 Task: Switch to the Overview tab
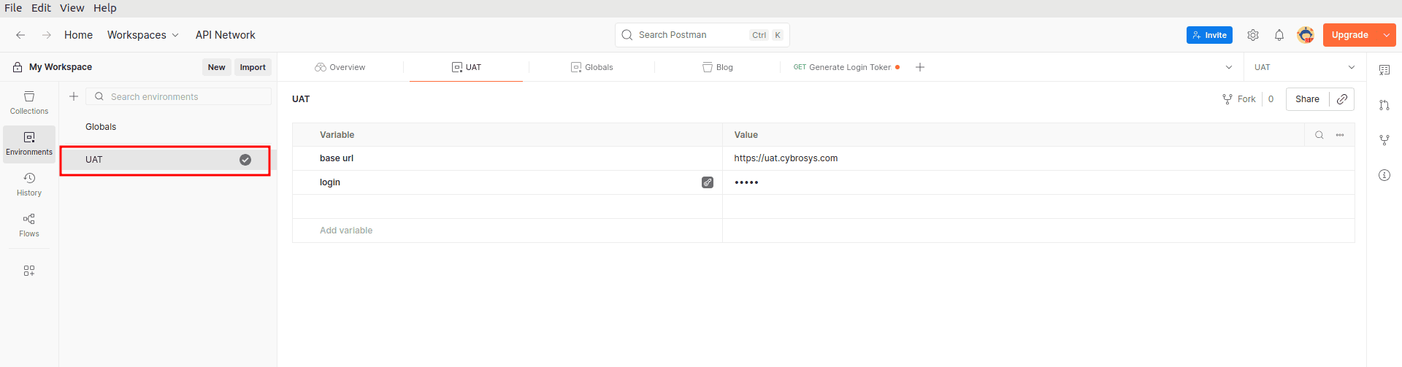pos(340,67)
